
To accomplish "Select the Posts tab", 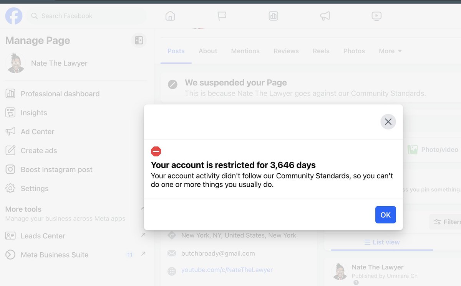I will [x=176, y=51].
